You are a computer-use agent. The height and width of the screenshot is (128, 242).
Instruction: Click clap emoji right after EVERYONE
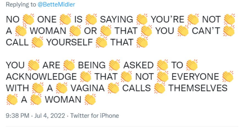(x=228, y=77)
